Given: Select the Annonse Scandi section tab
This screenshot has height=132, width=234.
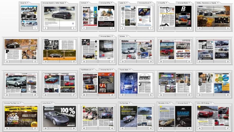Looking at the screenshot, I should [x=184, y=103].
